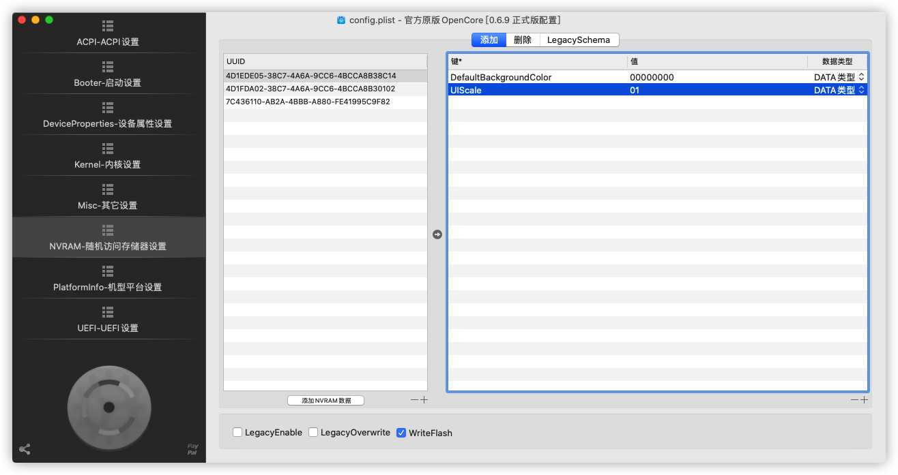The width and height of the screenshot is (898, 475).
Task: Select UUID 4D1EDE05-38C7-4A6A-9CC6-4BCCA8B38C14
Action: (325, 76)
